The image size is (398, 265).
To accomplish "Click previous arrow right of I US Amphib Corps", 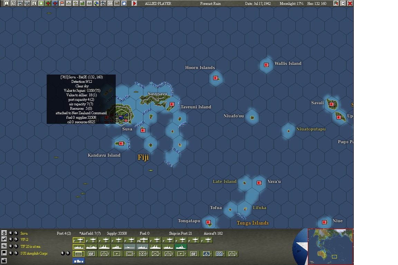I will [x=63, y=253].
